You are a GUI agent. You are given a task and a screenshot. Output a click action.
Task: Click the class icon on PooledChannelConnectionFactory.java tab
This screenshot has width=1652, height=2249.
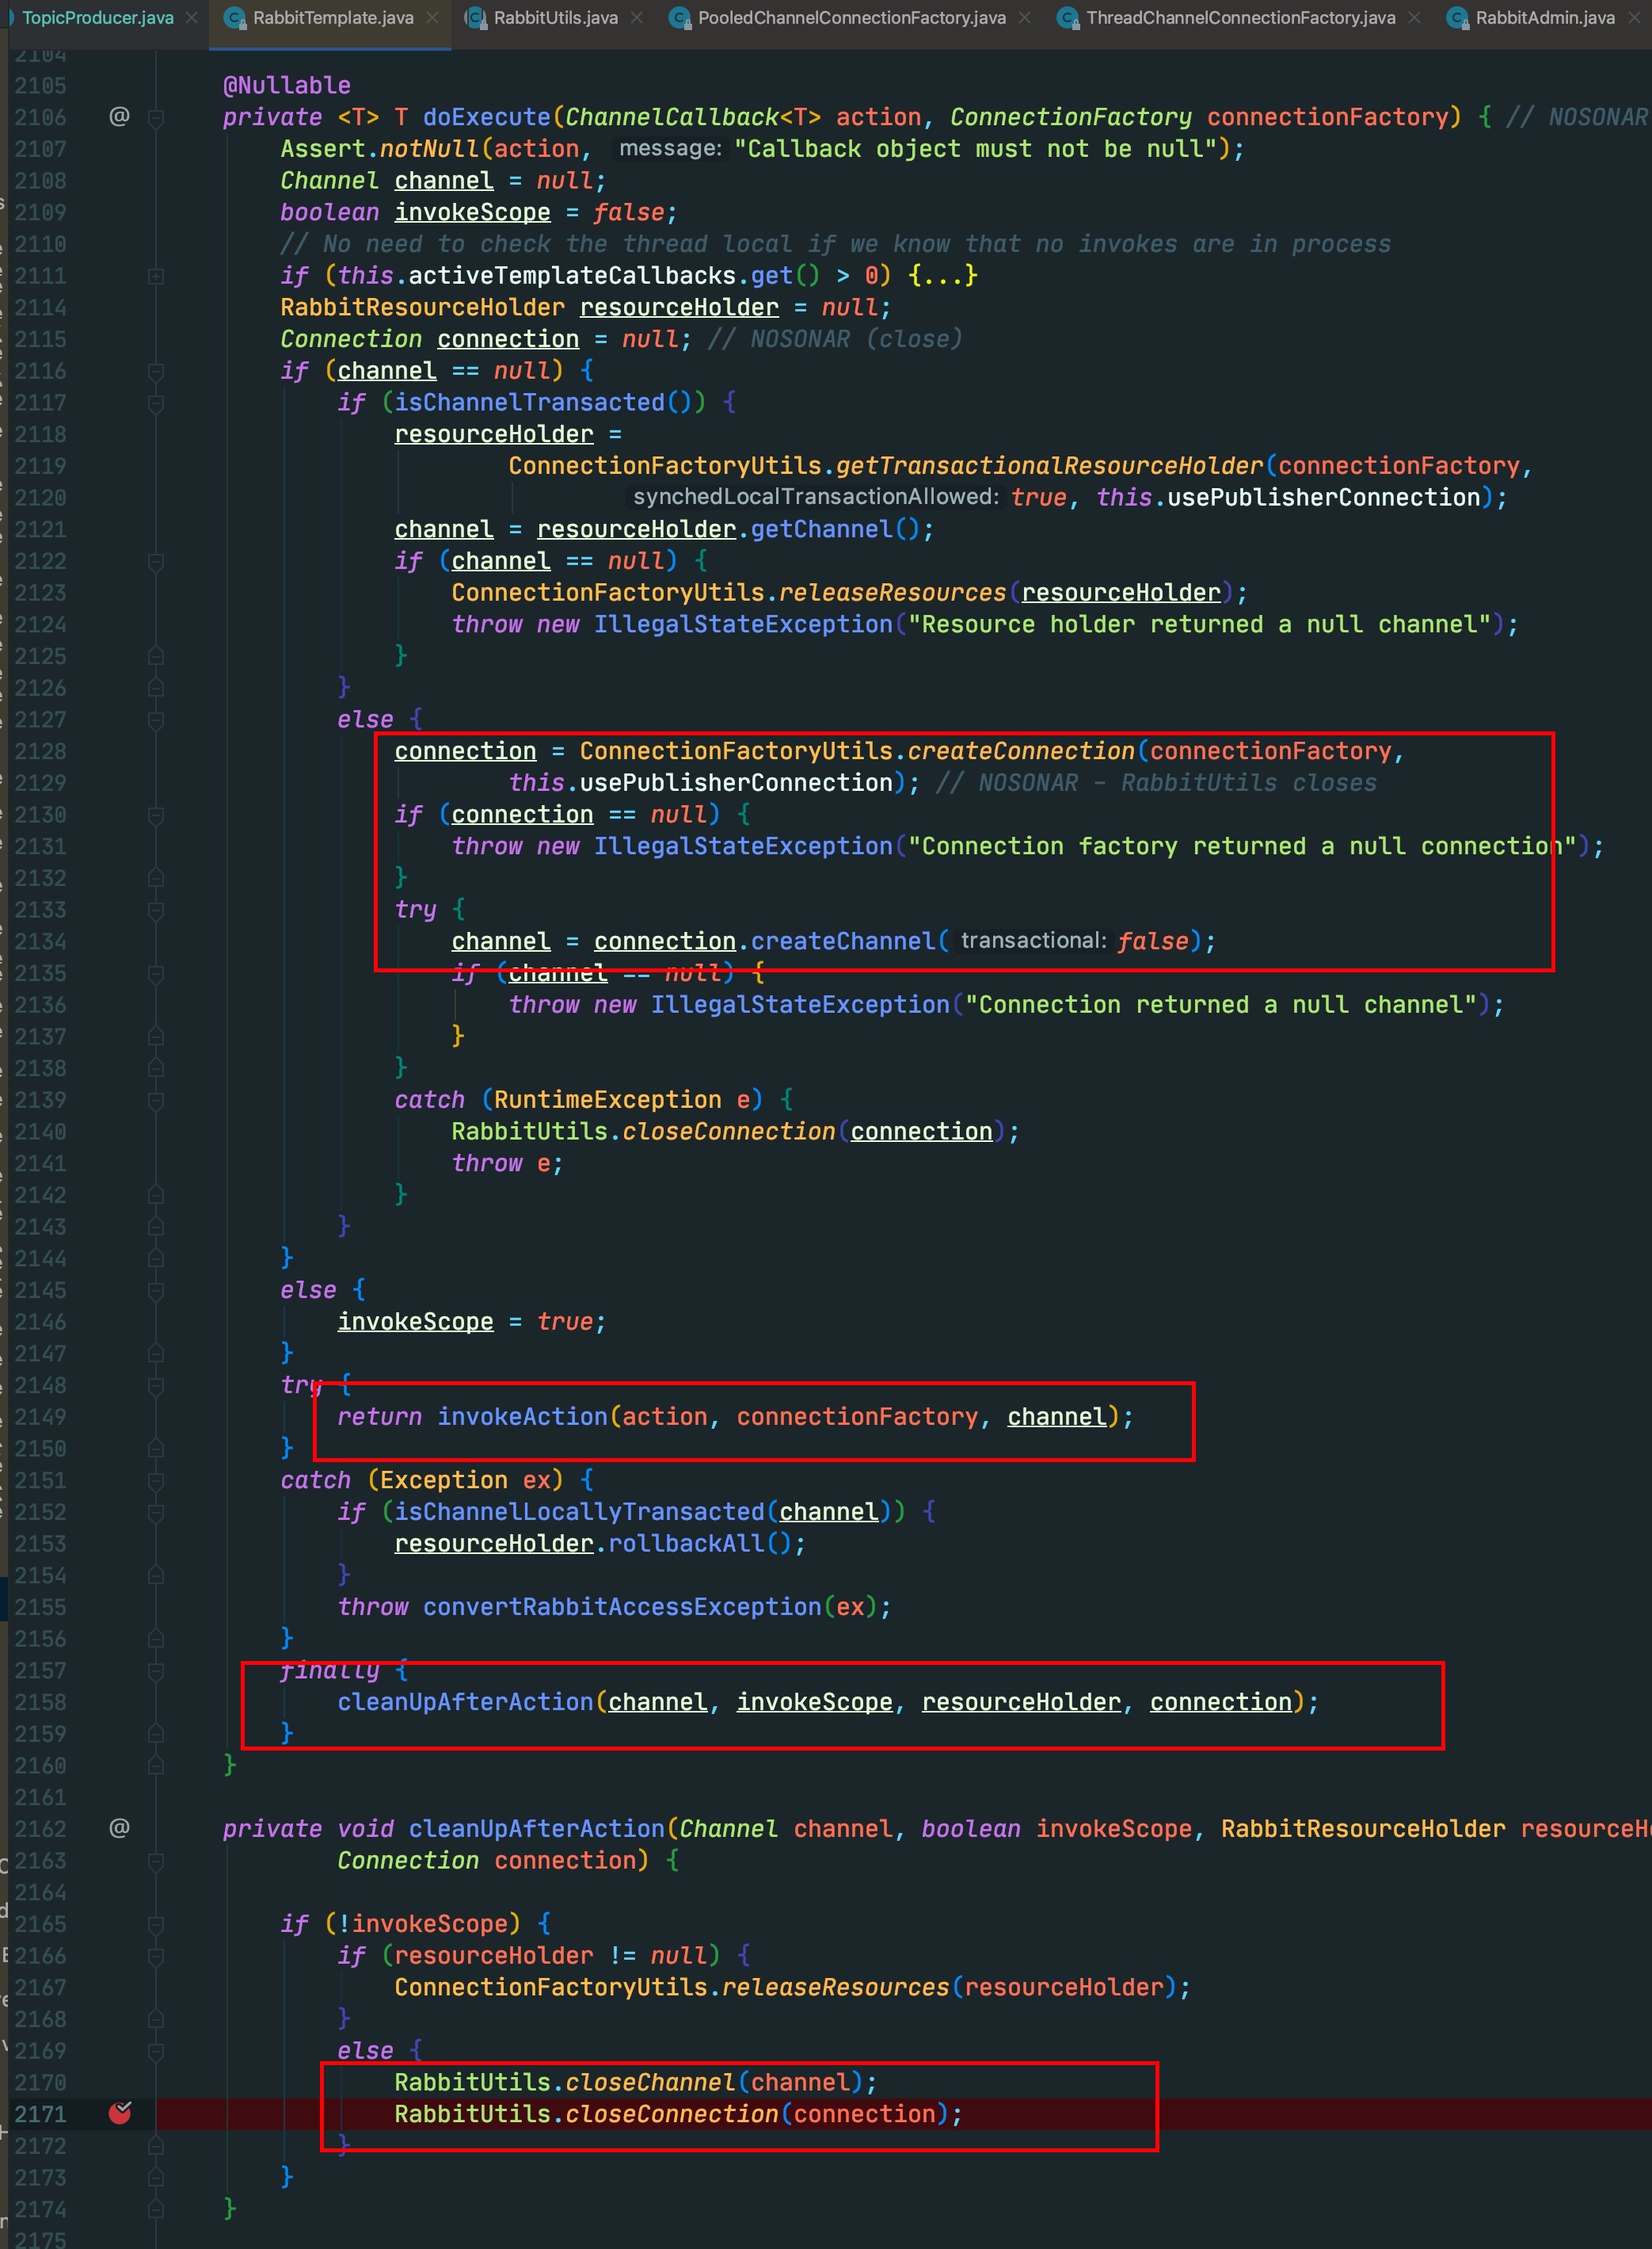(x=680, y=18)
